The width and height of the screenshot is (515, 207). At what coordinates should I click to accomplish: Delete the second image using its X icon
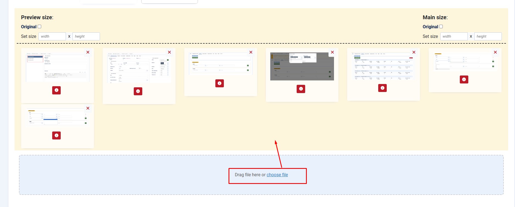[x=169, y=52]
